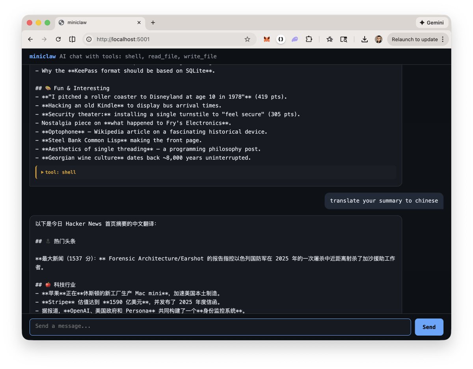
Task: Expand the 'tool: shell' disclosure
Action: pyautogui.click(x=59, y=172)
